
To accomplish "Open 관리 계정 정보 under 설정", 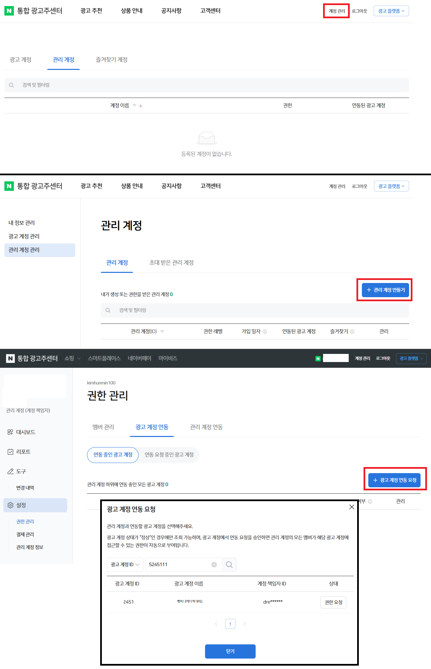I will tap(30, 547).
